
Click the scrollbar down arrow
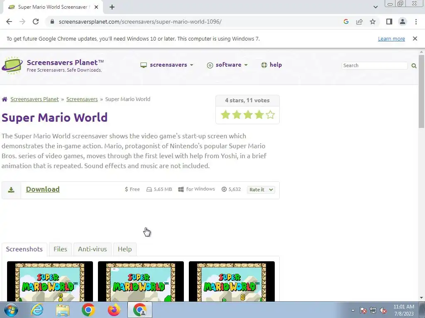[x=421, y=298]
